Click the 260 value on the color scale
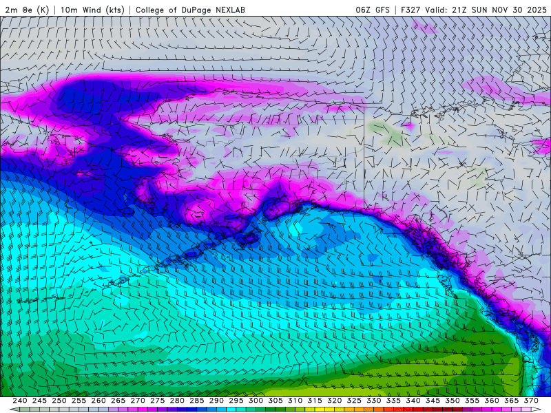551x413 pixels. pyautogui.click(x=98, y=401)
